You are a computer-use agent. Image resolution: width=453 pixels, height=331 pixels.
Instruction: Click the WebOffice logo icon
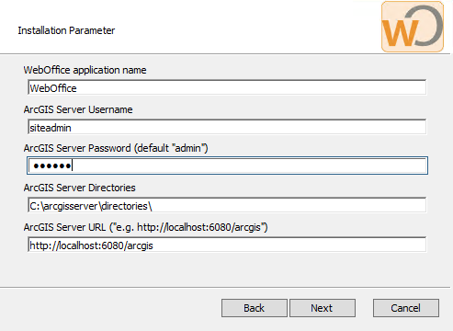[x=413, y=27]
